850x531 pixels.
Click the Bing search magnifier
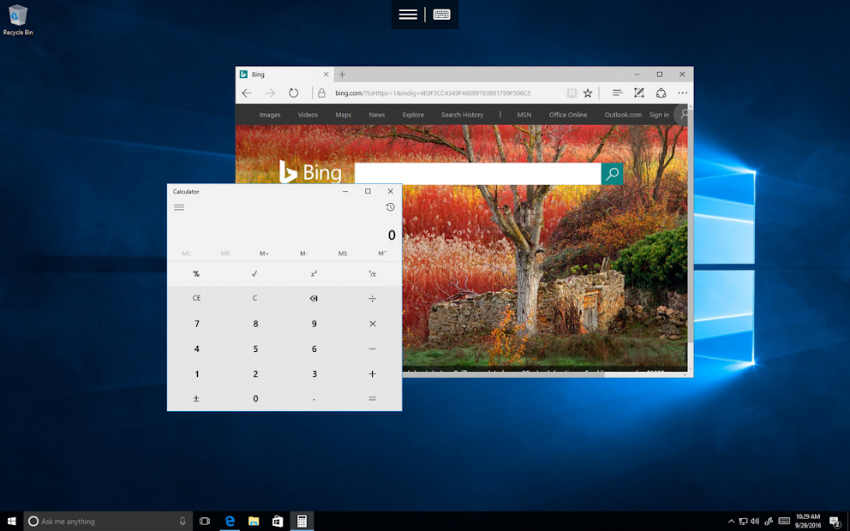[x=612, y=173]
